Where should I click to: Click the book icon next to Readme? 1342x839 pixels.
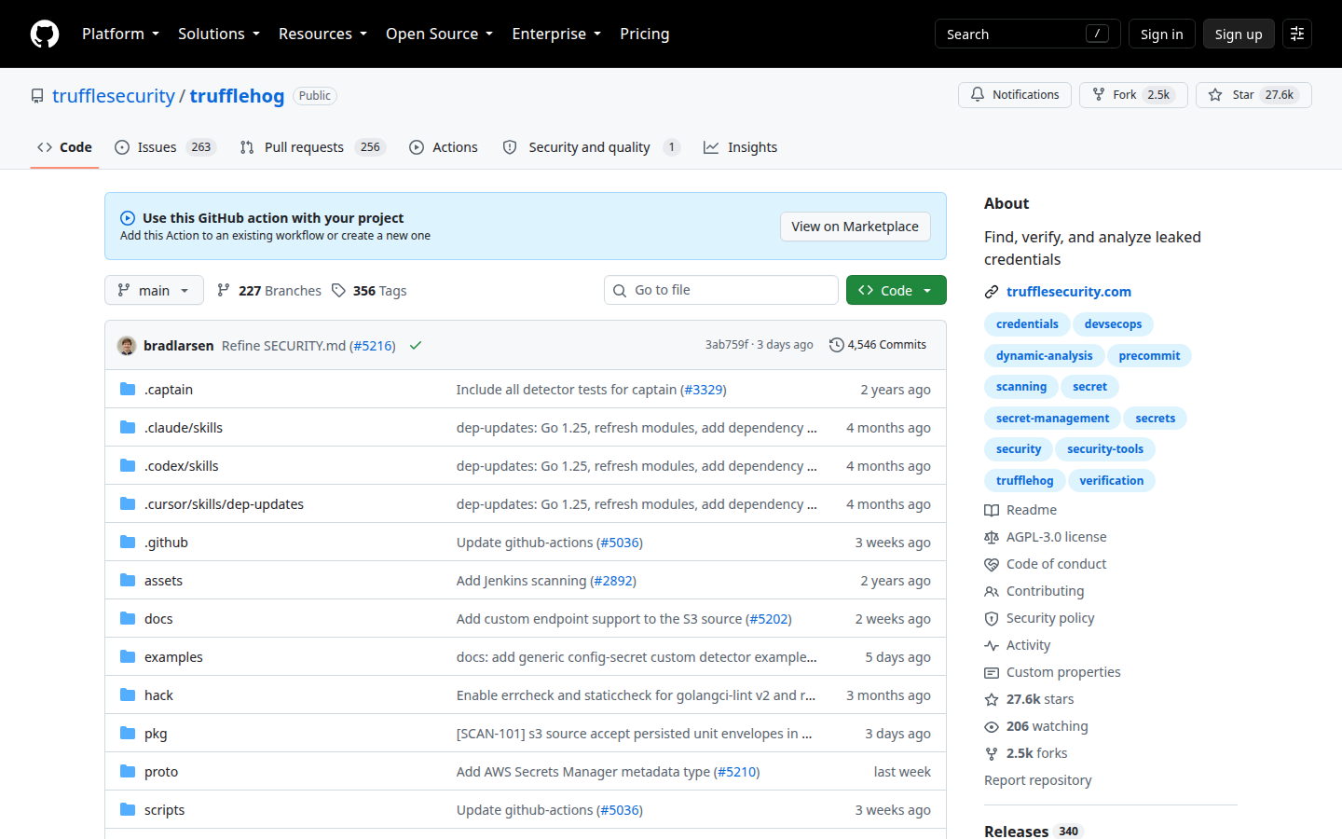(992, 510)
